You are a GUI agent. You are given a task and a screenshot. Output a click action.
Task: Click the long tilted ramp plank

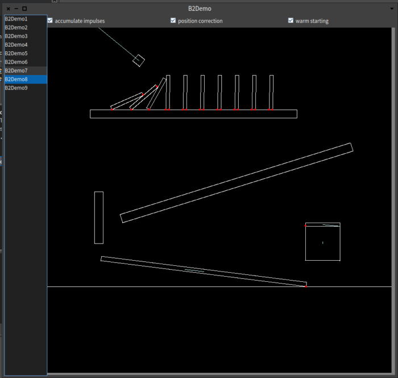[237, 183]
